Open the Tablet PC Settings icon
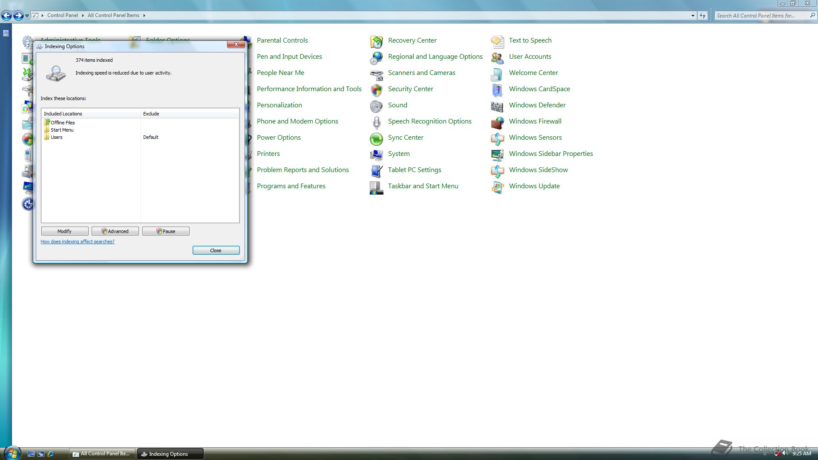The width and height of the screenshot is (818, 460). point(377,171)
